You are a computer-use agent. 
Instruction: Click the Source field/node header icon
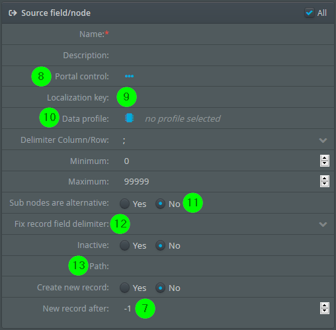pyautogui.click(x=13, y=13)
